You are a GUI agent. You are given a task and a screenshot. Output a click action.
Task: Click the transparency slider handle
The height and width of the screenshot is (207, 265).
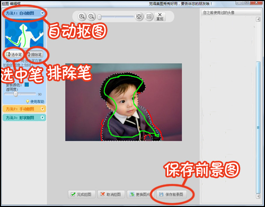[x=16, y=94]
